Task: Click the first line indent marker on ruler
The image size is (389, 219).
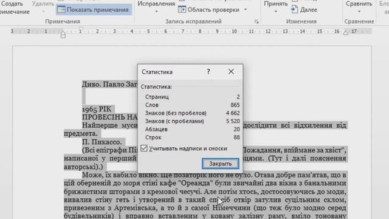Action: tap(81, 29)
